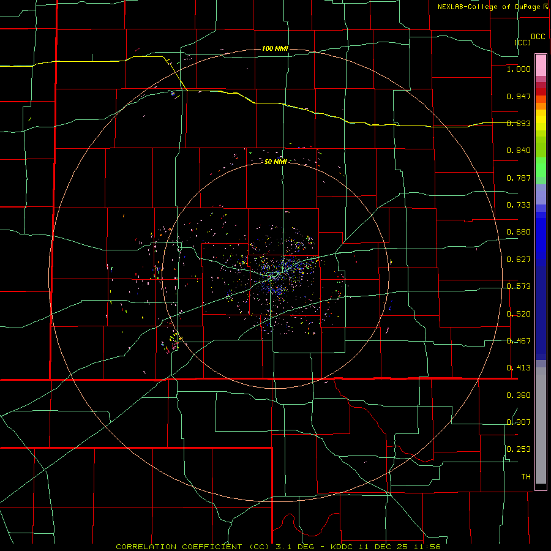This screenshot has height=551, width=551.
Task: Click the 0.253 color scale value
Action: tap(519, 449)
